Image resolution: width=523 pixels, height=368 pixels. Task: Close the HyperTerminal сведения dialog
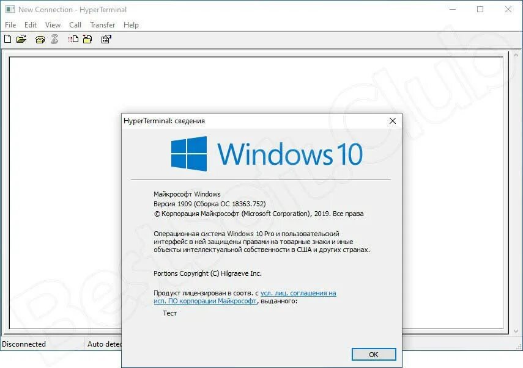click(x=393, y=121)
